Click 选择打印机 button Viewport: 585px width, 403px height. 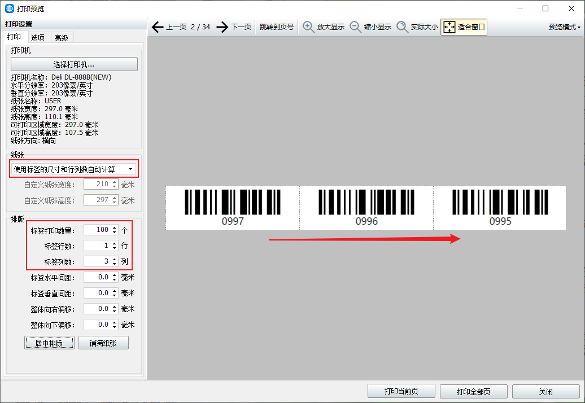point(74,64)
